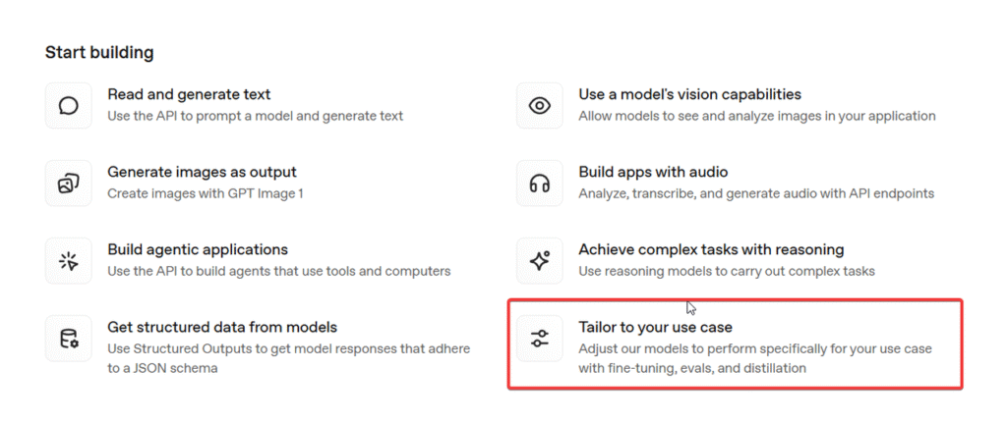
Task: Click the Structured Outputs JSON schema description
Action: tap(288, 358)
